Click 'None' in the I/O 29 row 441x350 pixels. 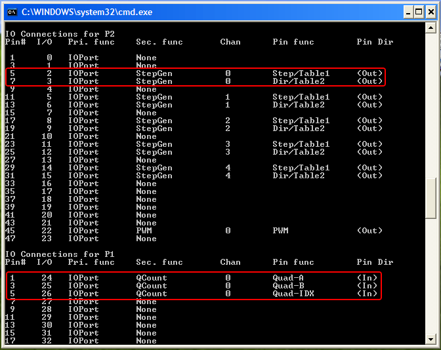point(146,317)
